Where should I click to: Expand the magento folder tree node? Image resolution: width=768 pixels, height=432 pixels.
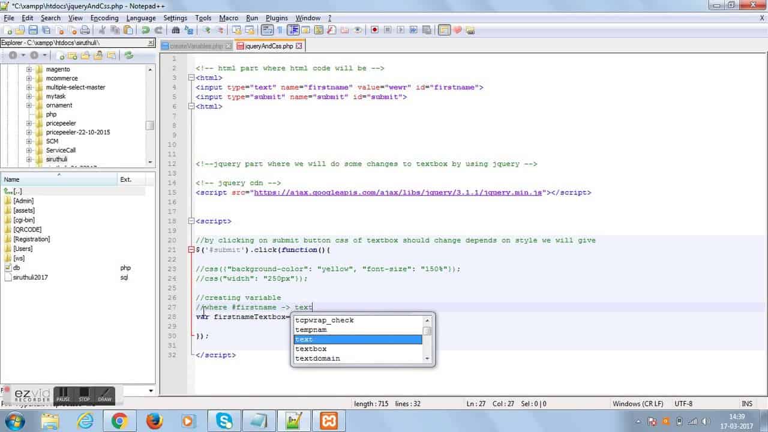(x=29, y=70)
